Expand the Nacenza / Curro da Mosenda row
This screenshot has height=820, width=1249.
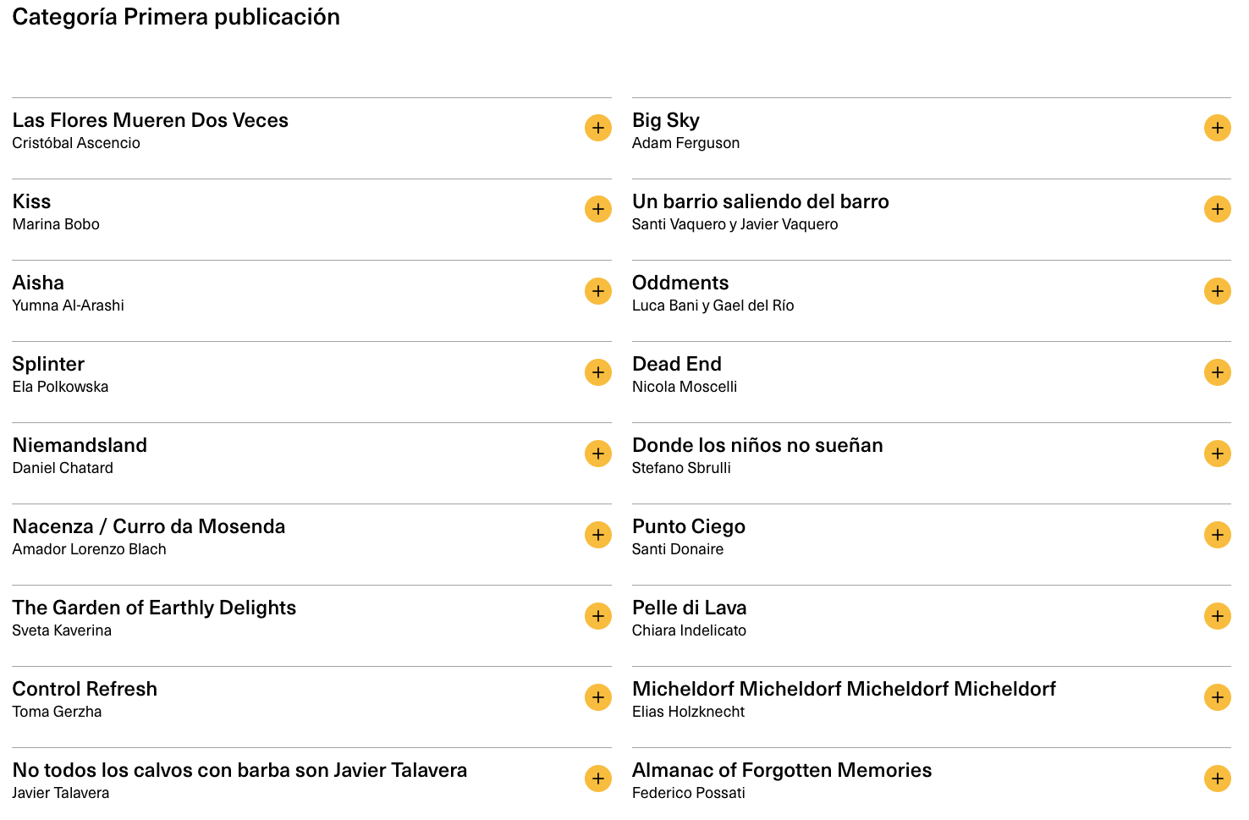pyautogui.click(x=597, y=534)
